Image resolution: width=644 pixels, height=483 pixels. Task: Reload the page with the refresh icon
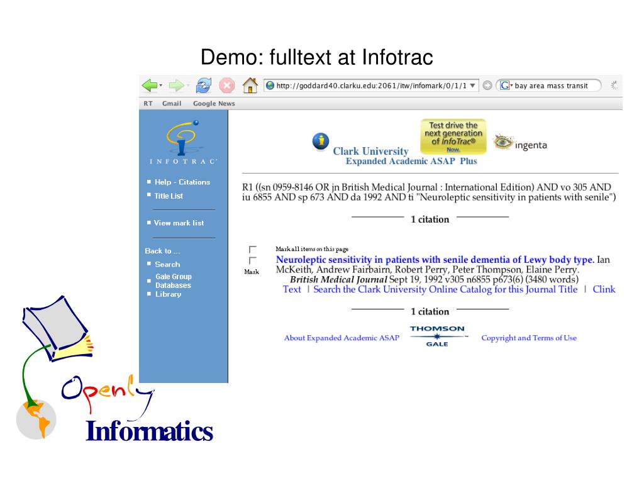point(204,86)
